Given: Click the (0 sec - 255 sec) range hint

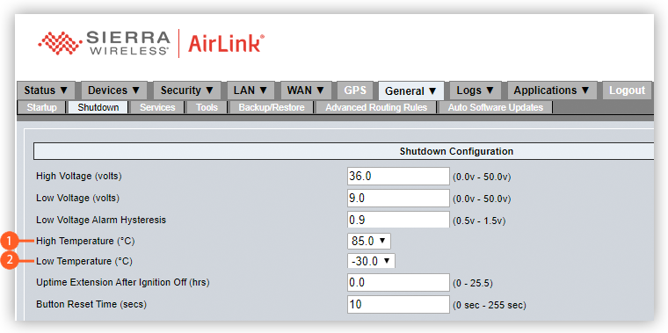Looking at the screenshot, I should (489, 305).
